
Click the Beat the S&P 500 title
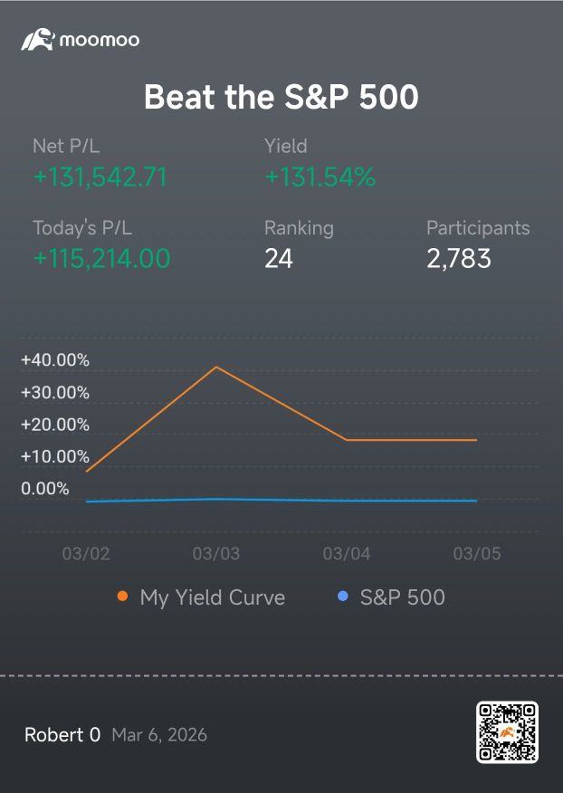tap(281, 97)
